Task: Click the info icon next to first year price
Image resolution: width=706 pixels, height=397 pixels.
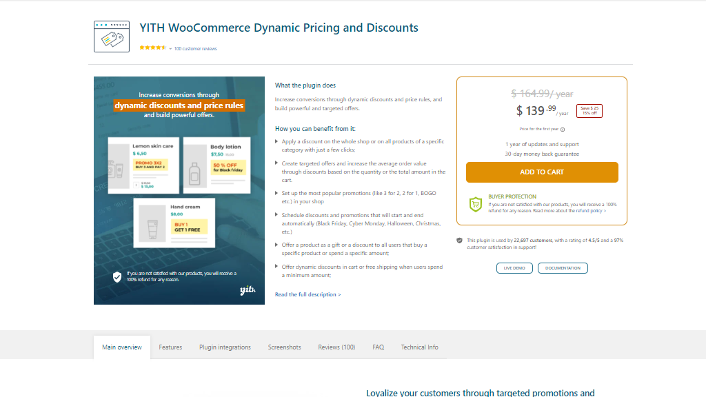Action: coord(563,129)
